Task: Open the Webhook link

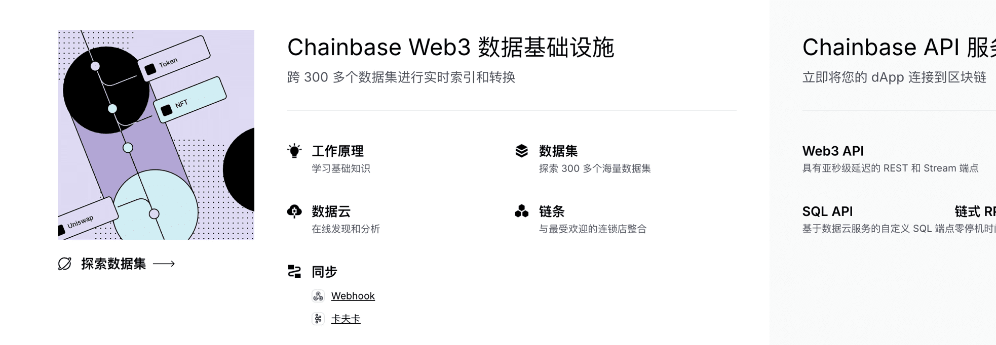Action: (x=353, y=296)
